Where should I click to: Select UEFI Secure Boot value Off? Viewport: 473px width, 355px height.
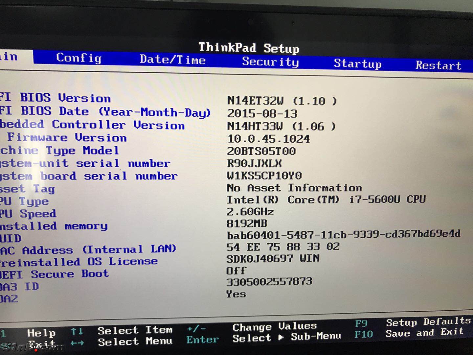(236, 271)
